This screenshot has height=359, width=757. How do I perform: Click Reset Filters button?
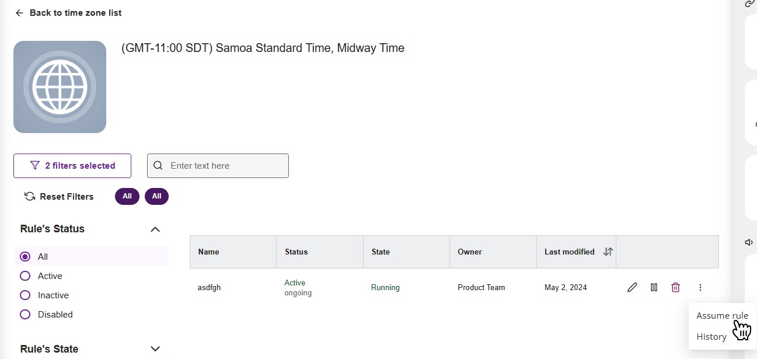pos(59,197)
